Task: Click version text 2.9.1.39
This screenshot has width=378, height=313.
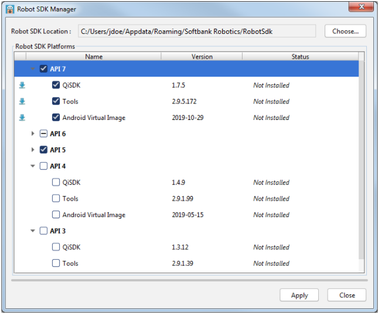Action: coord(182,263)
